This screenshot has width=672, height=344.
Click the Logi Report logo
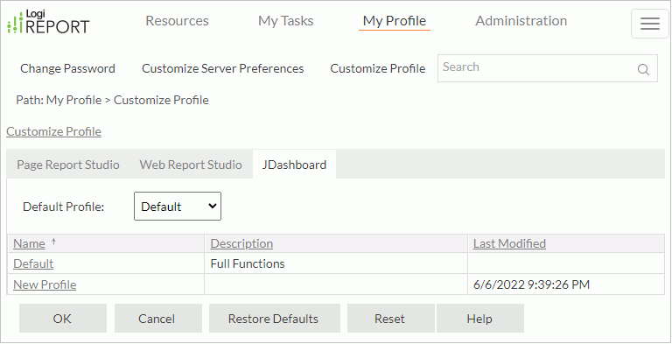pyautogui.click(x=48, y=22)
